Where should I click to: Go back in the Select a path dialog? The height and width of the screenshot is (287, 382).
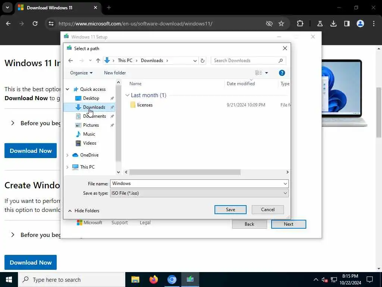71,61
